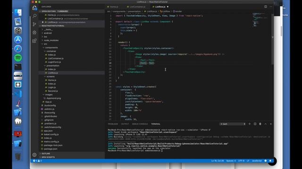Image resolution: width=302 pixels, height=169 pixels.
Task: Open the editor More Actions menu
Action: coord(270,7)
